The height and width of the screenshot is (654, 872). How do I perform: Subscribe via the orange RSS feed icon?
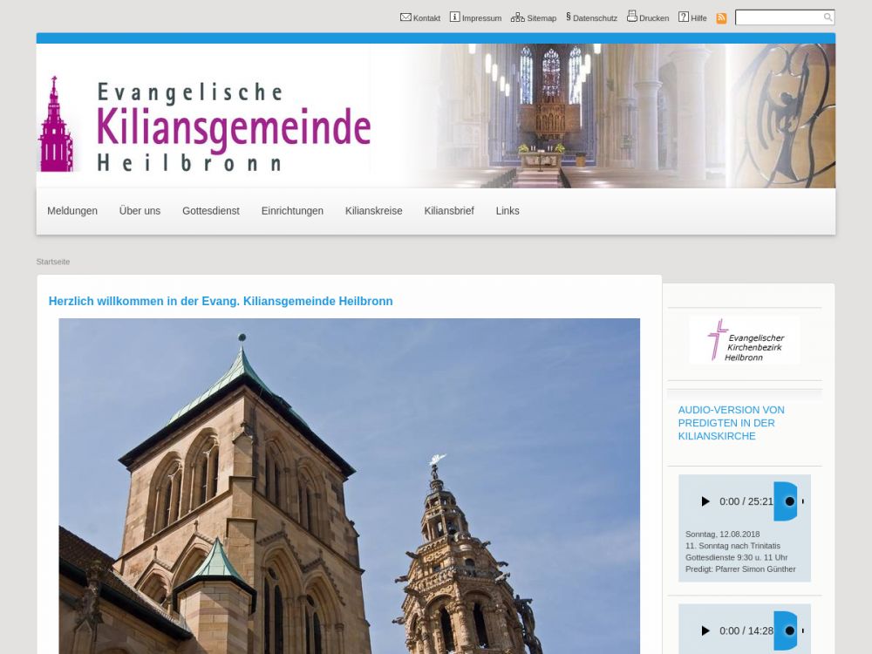tap(721, 18)
